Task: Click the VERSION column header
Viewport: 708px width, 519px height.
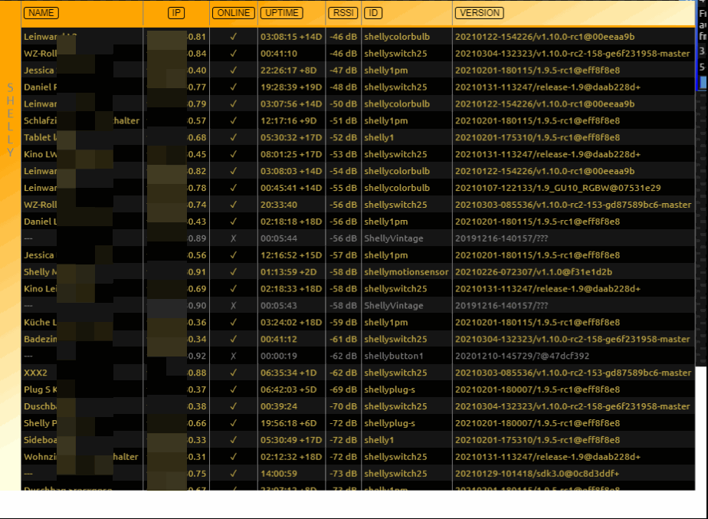Action: 479,13
